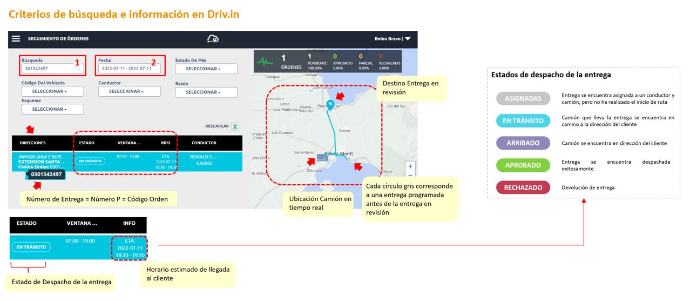Expand the Código Del Vehículo selector
The width and height of the screenshot is (690, 301).
52,91
